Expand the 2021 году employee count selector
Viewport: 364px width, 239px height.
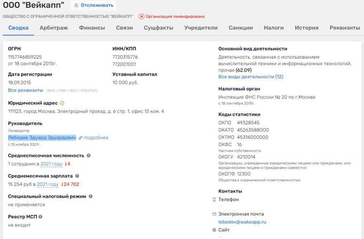coord(52,164)
